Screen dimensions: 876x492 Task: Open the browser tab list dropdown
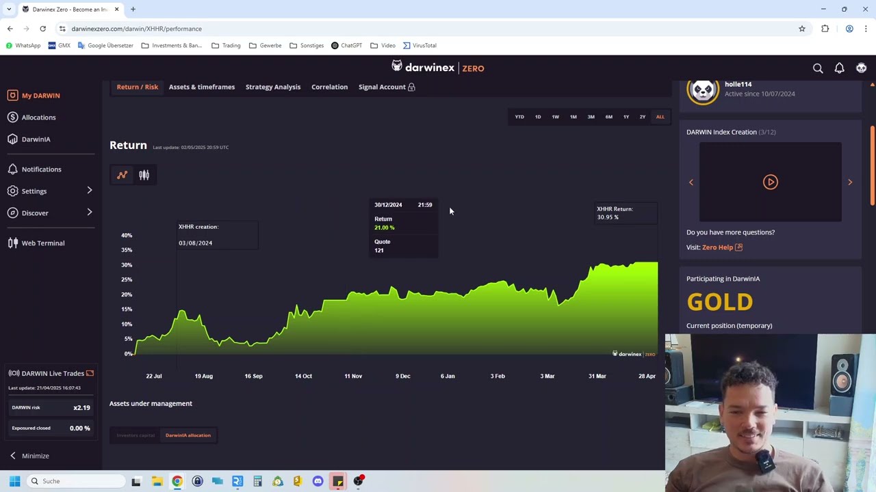click(9, 9)
